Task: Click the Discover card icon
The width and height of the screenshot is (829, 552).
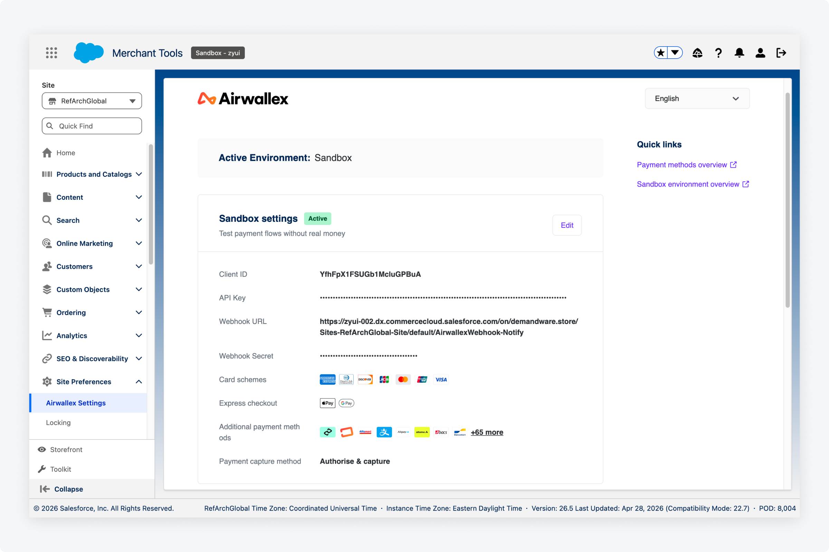Action: click(365, 379)
